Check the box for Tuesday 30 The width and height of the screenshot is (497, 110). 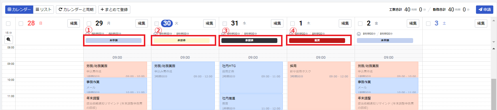(157, 23)
